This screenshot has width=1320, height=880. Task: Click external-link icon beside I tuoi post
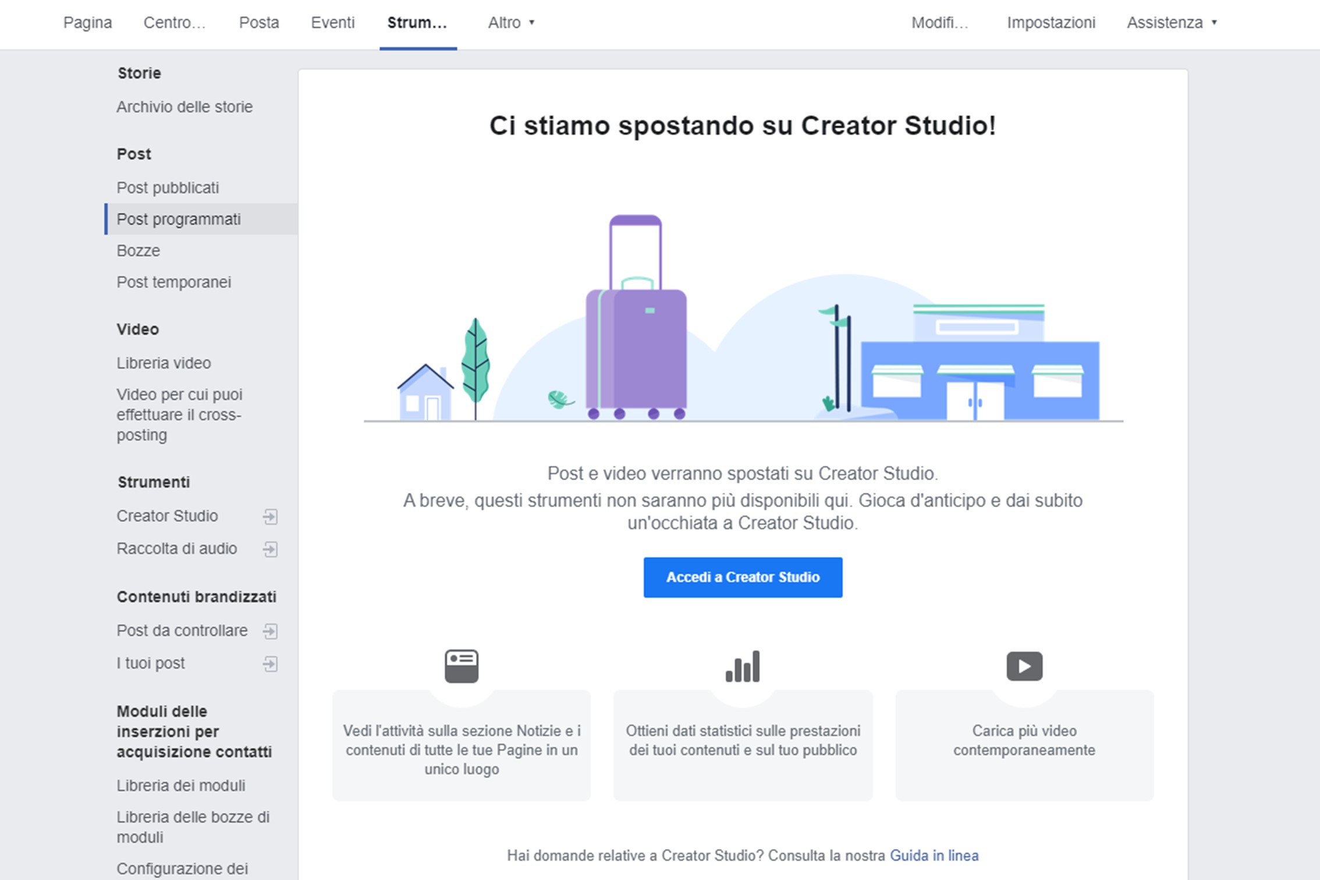(270, 663)
